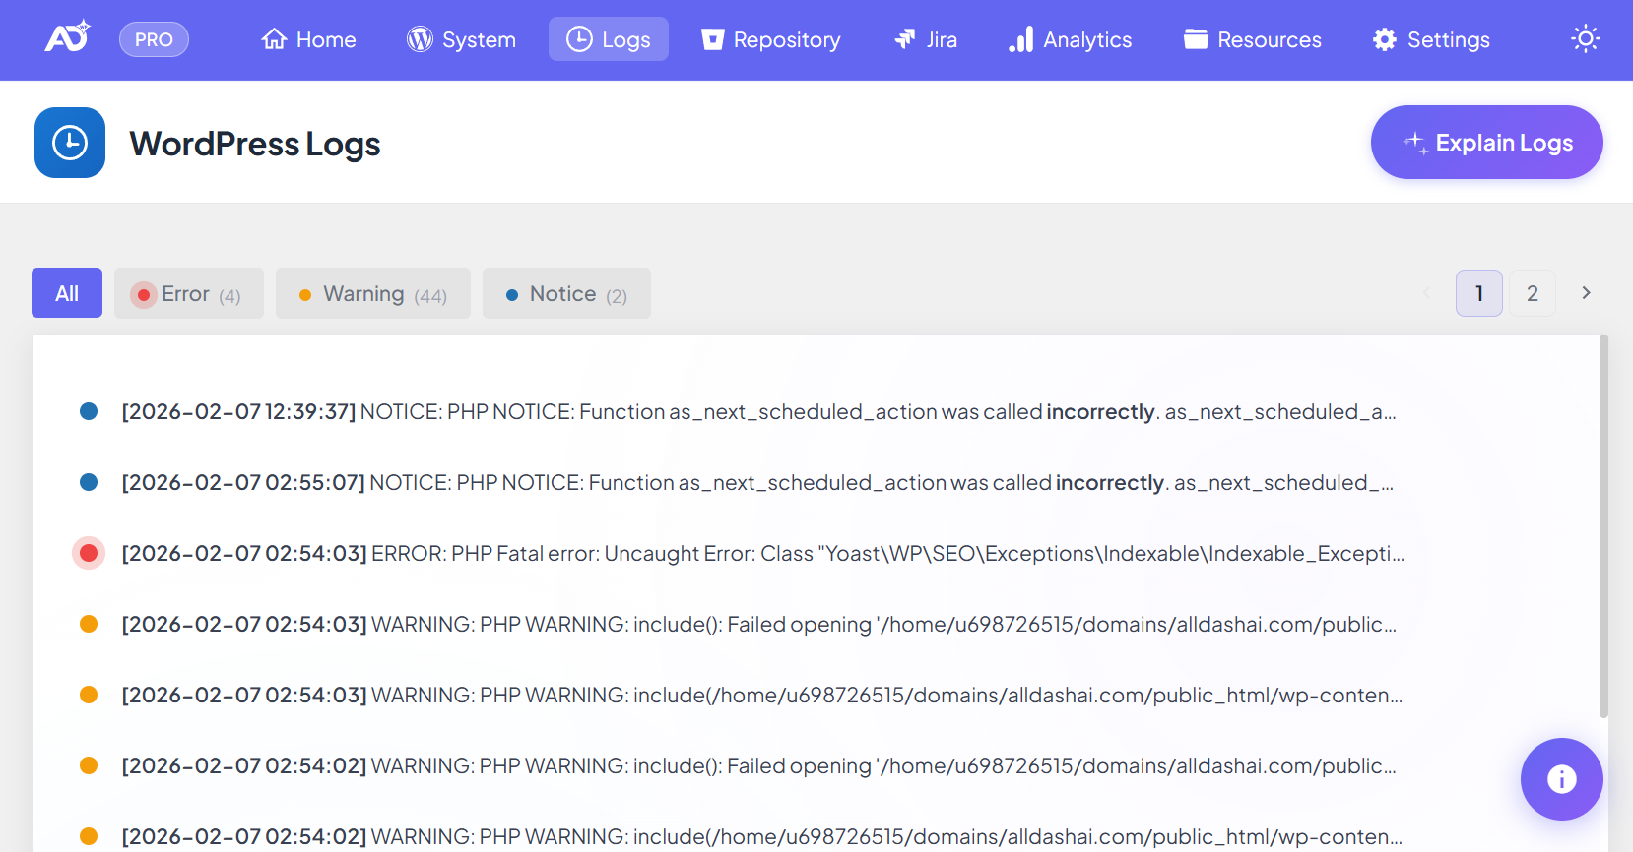
Task: Navigate to Resources
Action: (x=1252, y=39)
